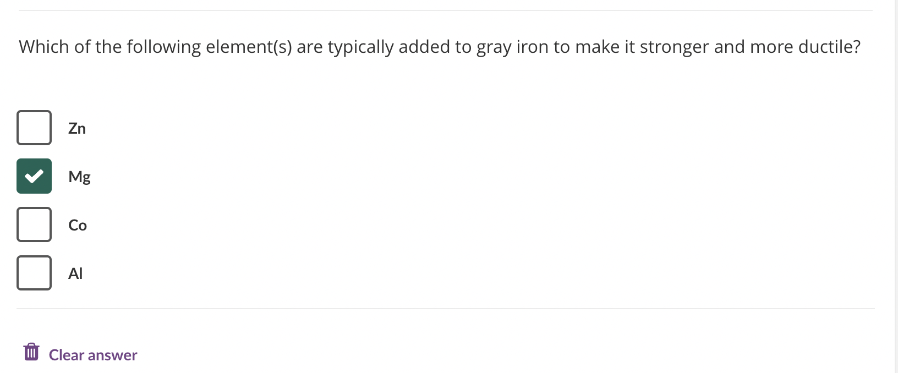Click the empty Co checkbox square
The width and height of the screenshot is (898, 373).
(x=34, y=224)
